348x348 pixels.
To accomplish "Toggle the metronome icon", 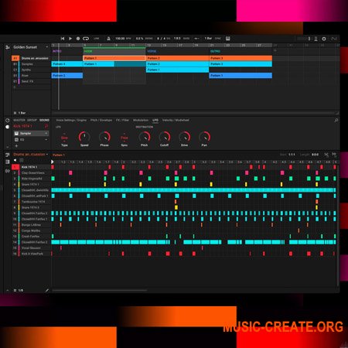I will tap(108, 39).
